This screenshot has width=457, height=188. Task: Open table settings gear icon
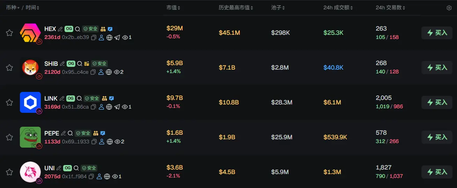coord(449,8)
